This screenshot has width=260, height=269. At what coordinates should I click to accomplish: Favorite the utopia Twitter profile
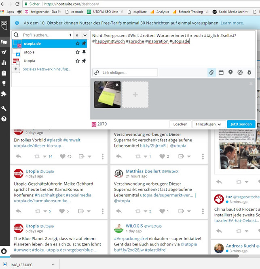78,52
